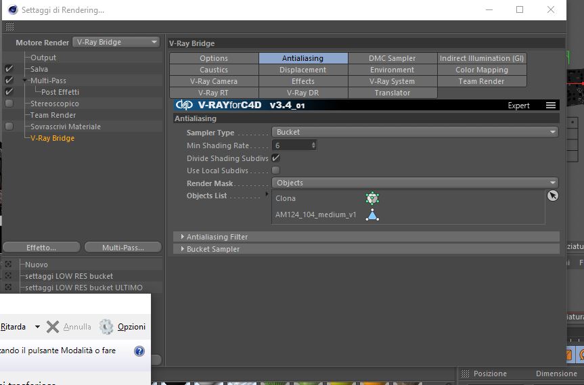This screenshot has height=385, width=584.
Task: Open the Indirect Illumination (GI) tab
Action: [482, 58]
